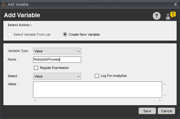Close the Add Variable dialog

pyautogui.click(x=175, y=4)
